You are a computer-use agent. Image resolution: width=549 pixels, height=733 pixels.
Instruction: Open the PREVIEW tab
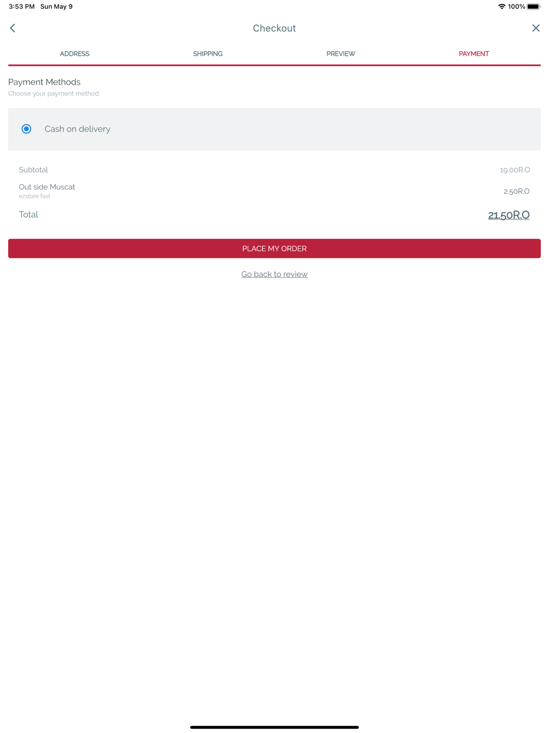(x=341, y=54)
